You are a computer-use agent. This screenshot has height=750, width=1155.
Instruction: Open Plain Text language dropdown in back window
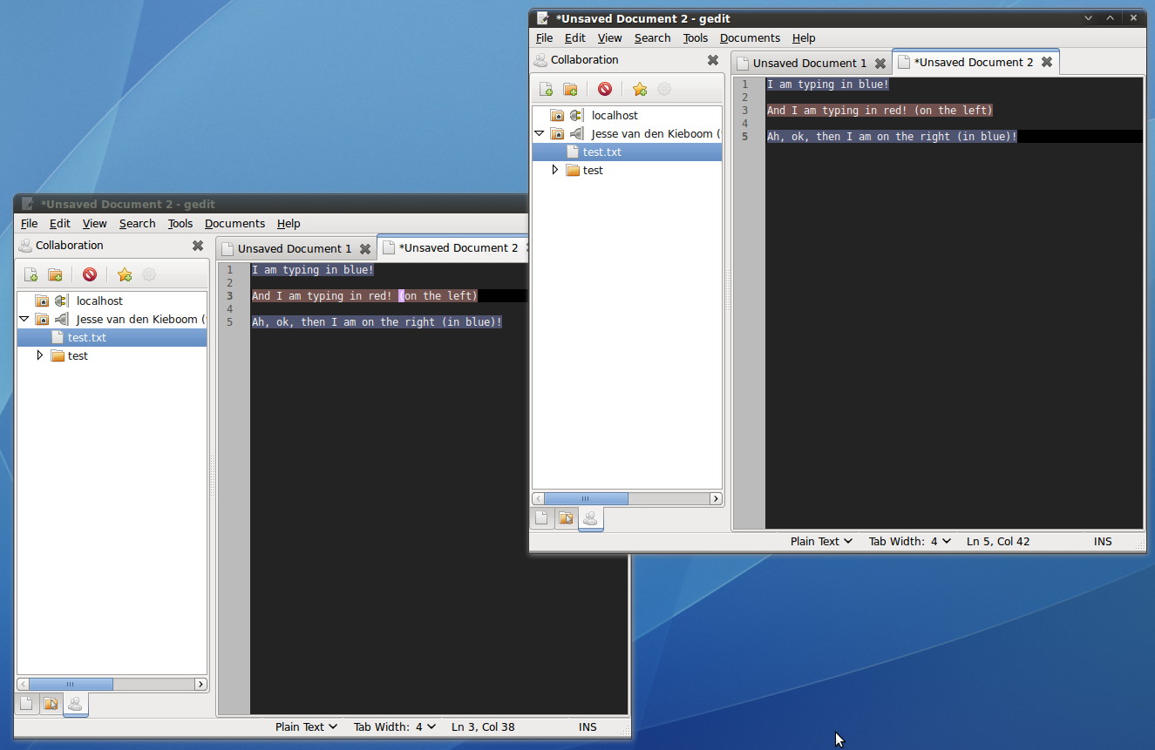[x=306, y=726]
